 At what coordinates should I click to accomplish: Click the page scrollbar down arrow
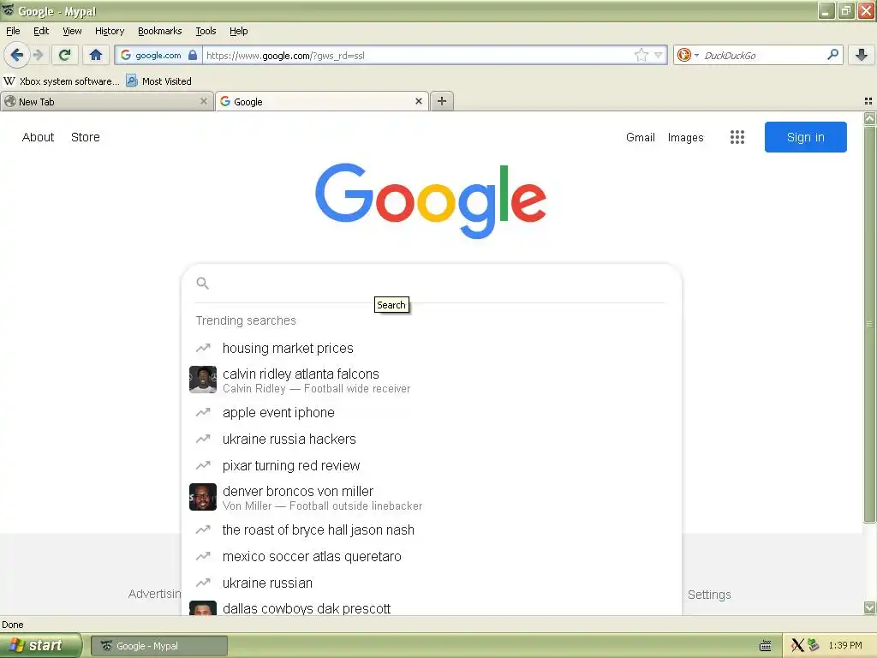(870, 607)
